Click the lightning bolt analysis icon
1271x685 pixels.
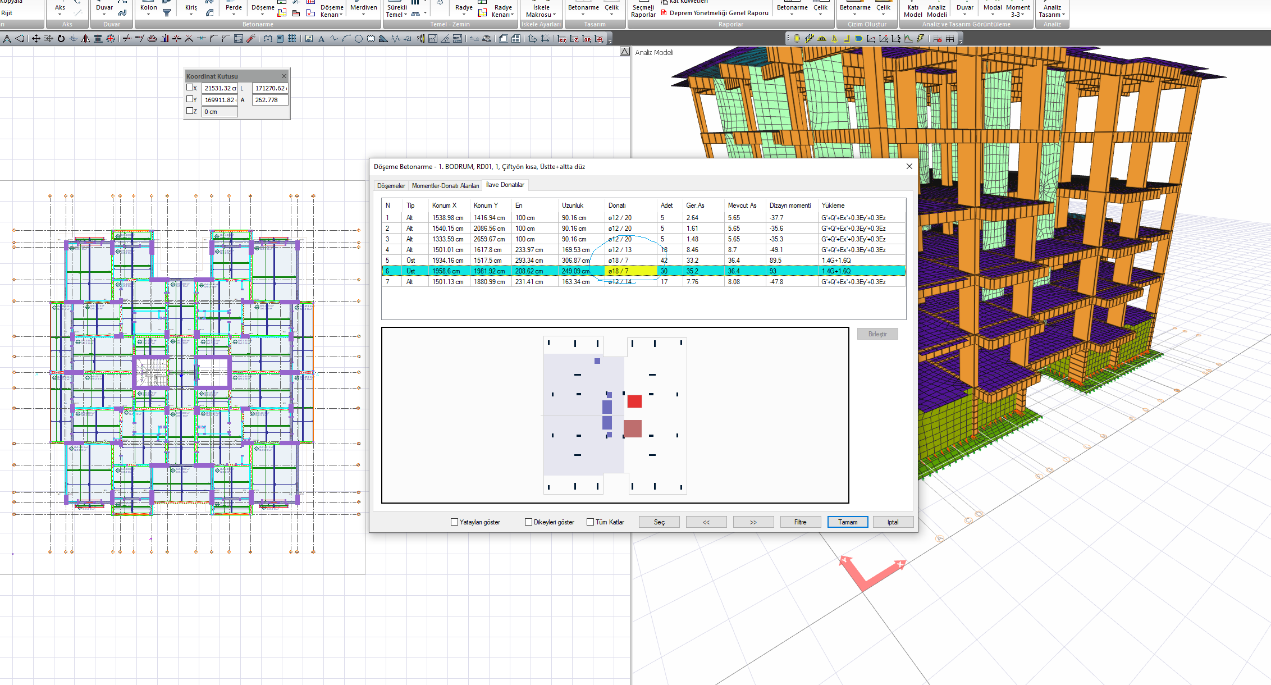pos(920,39)
